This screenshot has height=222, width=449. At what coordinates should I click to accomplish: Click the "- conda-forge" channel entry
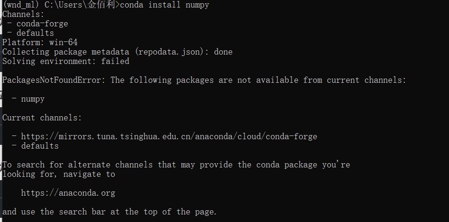[x=38, y=24]
